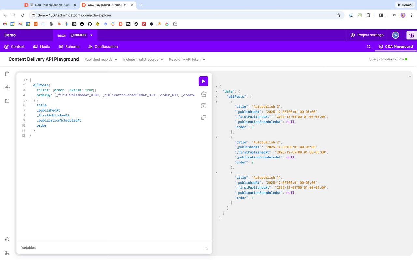Run the query with the execute button
This screenshot has height=260, width=417.
point(203,81)
